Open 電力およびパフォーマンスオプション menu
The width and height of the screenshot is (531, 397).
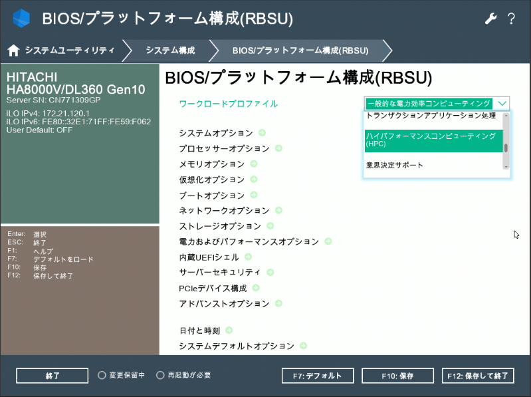coord(249,241)
